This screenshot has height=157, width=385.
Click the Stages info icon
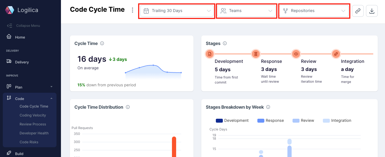pos(225,43)
